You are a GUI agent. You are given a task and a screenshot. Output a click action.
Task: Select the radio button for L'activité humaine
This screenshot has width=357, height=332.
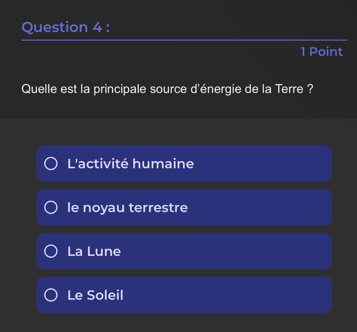click(51, 164)
